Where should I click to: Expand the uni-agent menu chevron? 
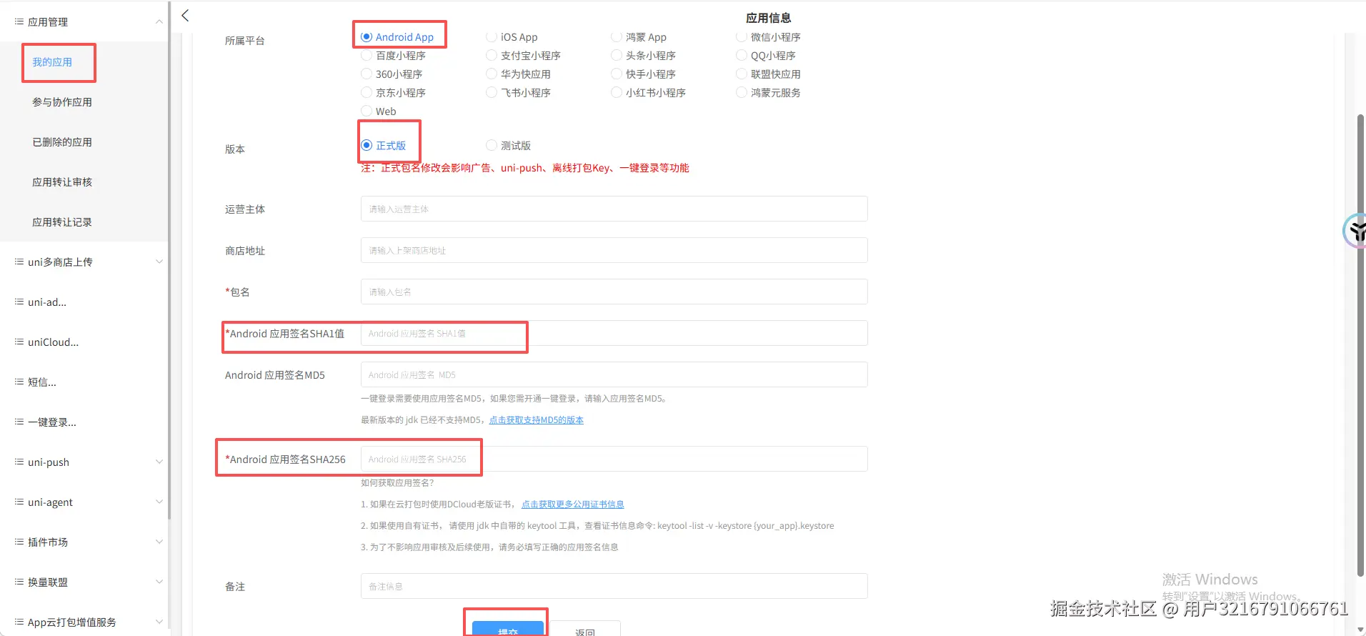pos(159,502)
